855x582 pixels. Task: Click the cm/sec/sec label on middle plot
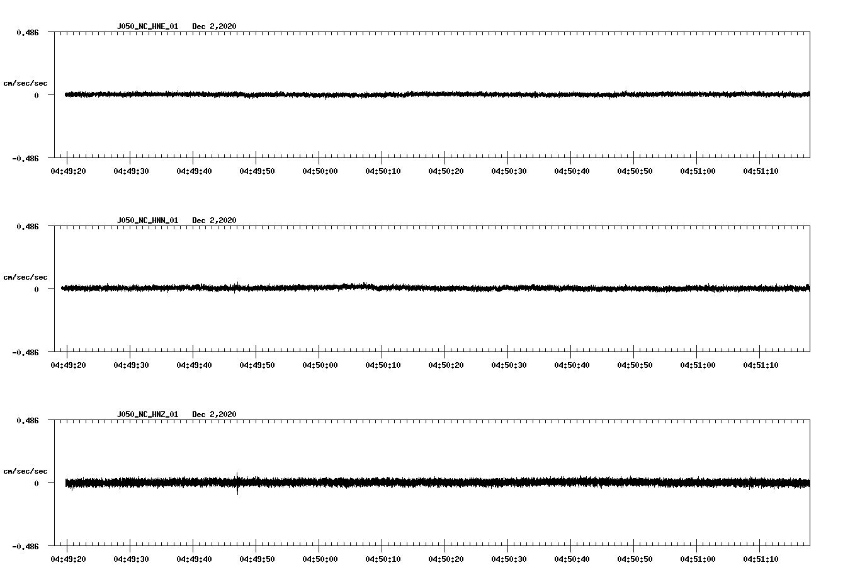26,277
